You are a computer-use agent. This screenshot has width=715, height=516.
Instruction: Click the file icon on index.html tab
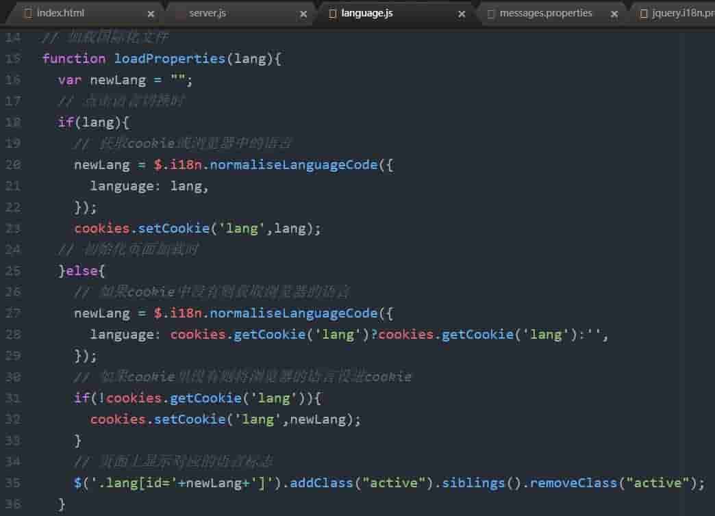(28, 14)
